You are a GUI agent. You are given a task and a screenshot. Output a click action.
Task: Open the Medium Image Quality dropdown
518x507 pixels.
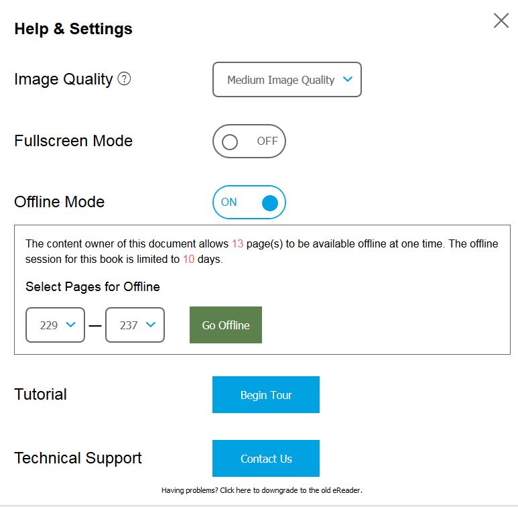(x=287, y=79)
